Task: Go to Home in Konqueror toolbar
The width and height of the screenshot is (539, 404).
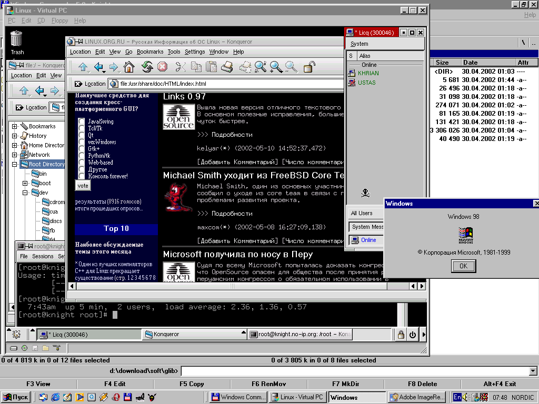Action: pyautogui.click(x=129, y=67)
